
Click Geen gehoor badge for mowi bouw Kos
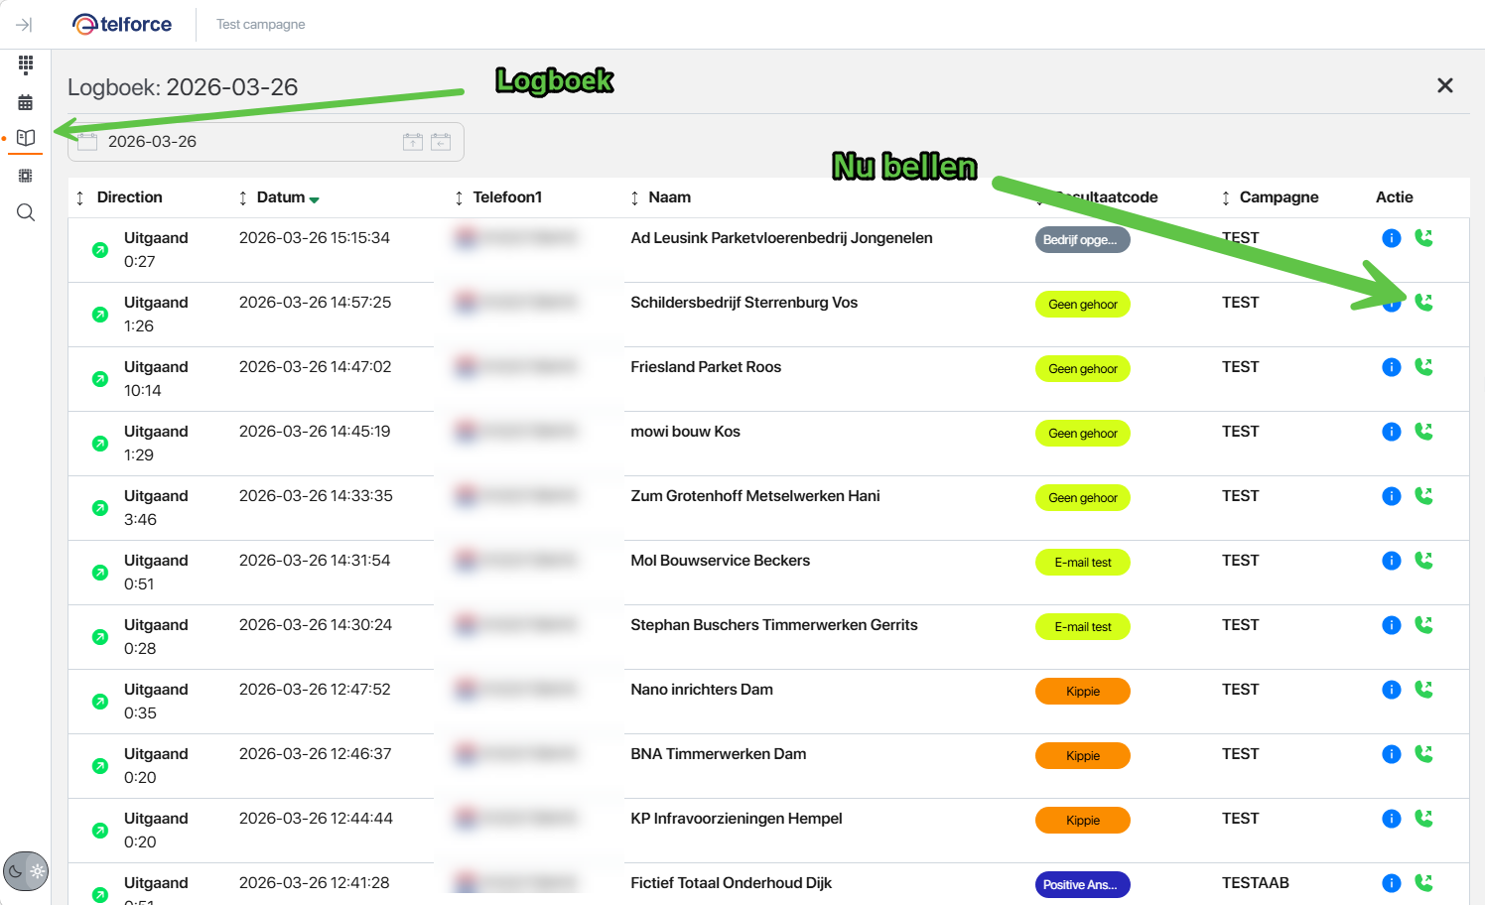pyautogui.click(x=1082, y=434)
